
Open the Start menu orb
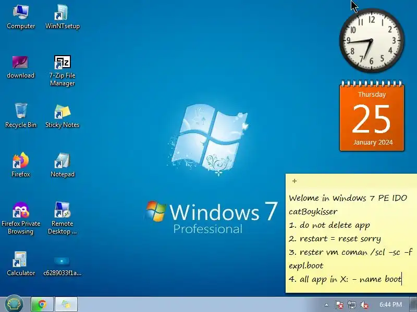click(14, 304)
